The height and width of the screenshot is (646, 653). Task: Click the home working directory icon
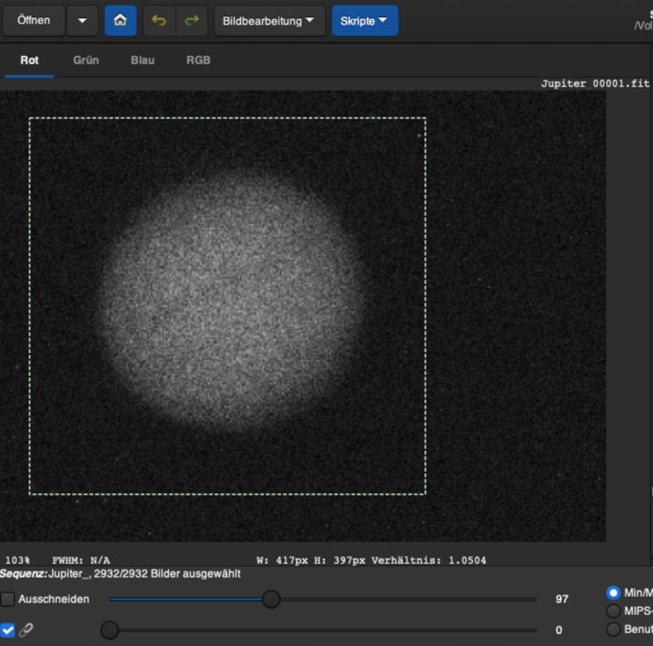pos(121,21)
